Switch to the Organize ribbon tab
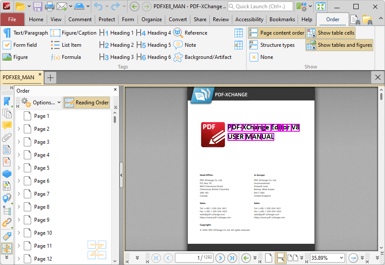This screenshot has height=265, width=385. coord(151,19)
